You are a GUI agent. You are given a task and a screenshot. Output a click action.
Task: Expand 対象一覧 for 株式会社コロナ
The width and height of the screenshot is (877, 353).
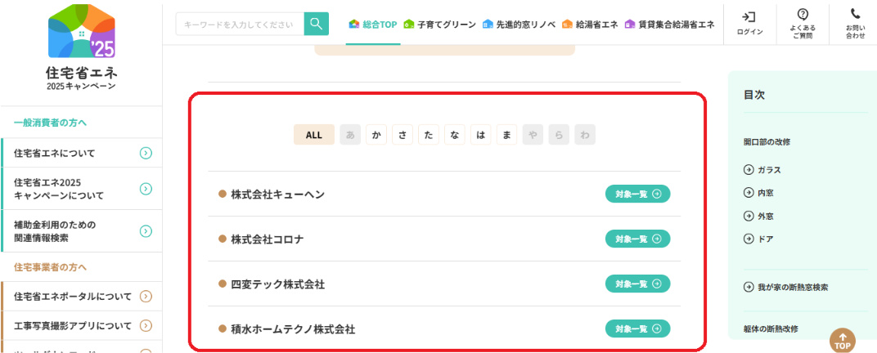pyautogui.click(x=637, y=239)
